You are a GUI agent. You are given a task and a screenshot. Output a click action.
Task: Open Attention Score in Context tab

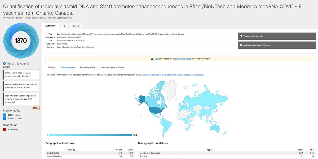pyautogui.click(x=113, y=68)
